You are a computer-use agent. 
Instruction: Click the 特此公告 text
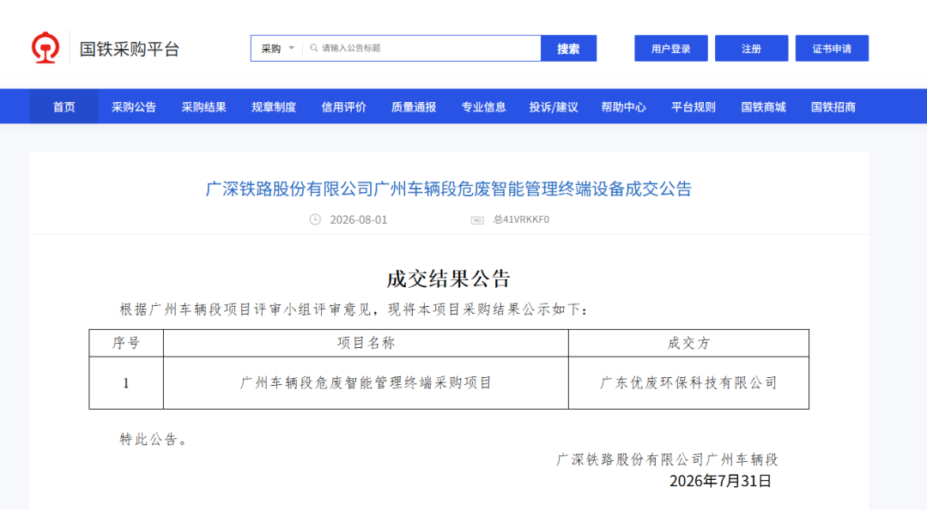coord(154,439)
